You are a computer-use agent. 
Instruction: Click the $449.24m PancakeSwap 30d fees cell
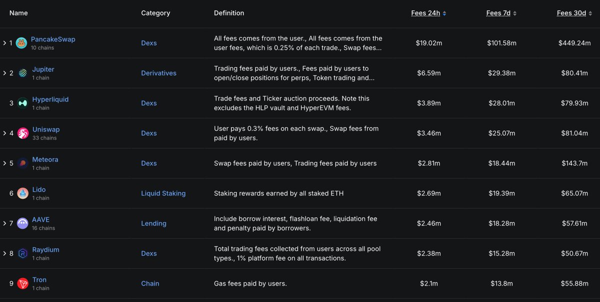click(x=574, y=43)
